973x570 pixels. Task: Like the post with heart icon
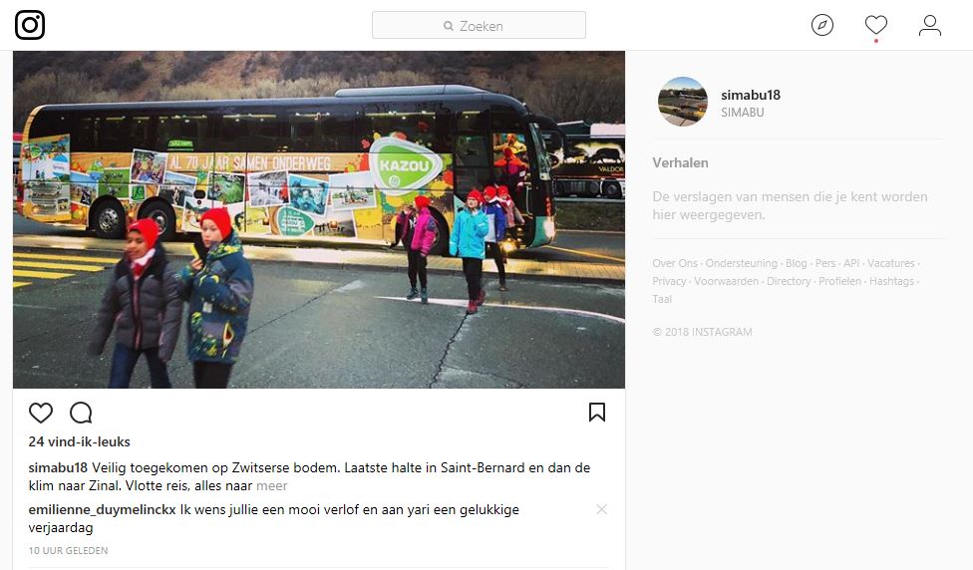click(41, 413)
